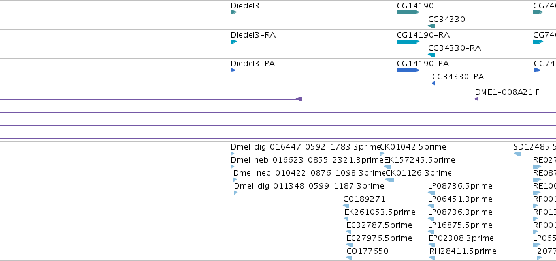Open the Diedel3-RA transcript label
Viewport: 556px width, 261px height.
253,35
